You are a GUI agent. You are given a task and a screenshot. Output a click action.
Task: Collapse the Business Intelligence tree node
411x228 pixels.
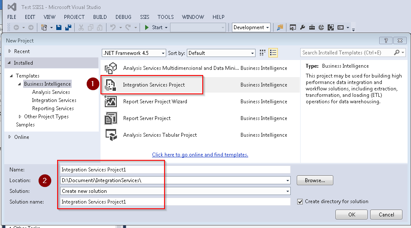(19, 84)
